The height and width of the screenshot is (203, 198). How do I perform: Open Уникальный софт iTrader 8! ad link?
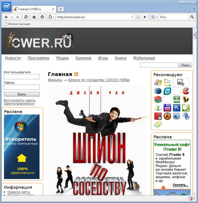(x=172, y=147)
